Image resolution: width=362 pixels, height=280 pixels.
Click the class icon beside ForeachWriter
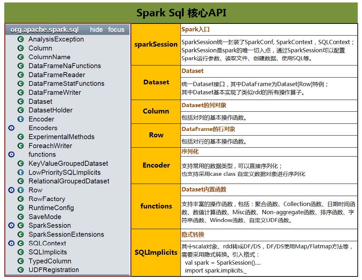(21, 146)
